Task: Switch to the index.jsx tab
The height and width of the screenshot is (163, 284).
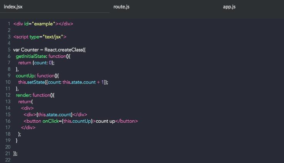Action: point(13,7)
